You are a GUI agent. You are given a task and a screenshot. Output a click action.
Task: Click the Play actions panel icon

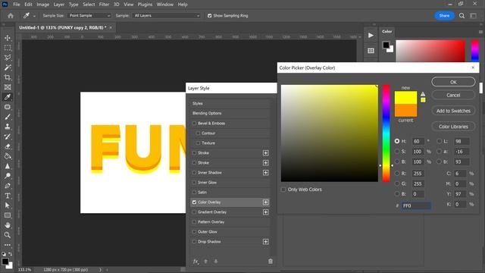(x=371, y=36)
